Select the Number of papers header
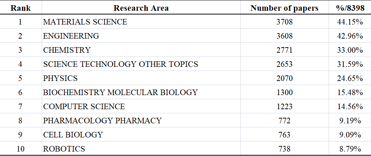Screen dimensions: 371x156 284,8
